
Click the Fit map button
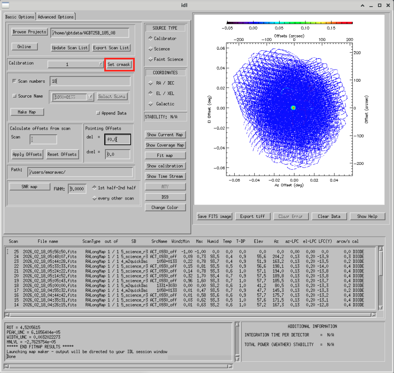[x=165, y=155]
